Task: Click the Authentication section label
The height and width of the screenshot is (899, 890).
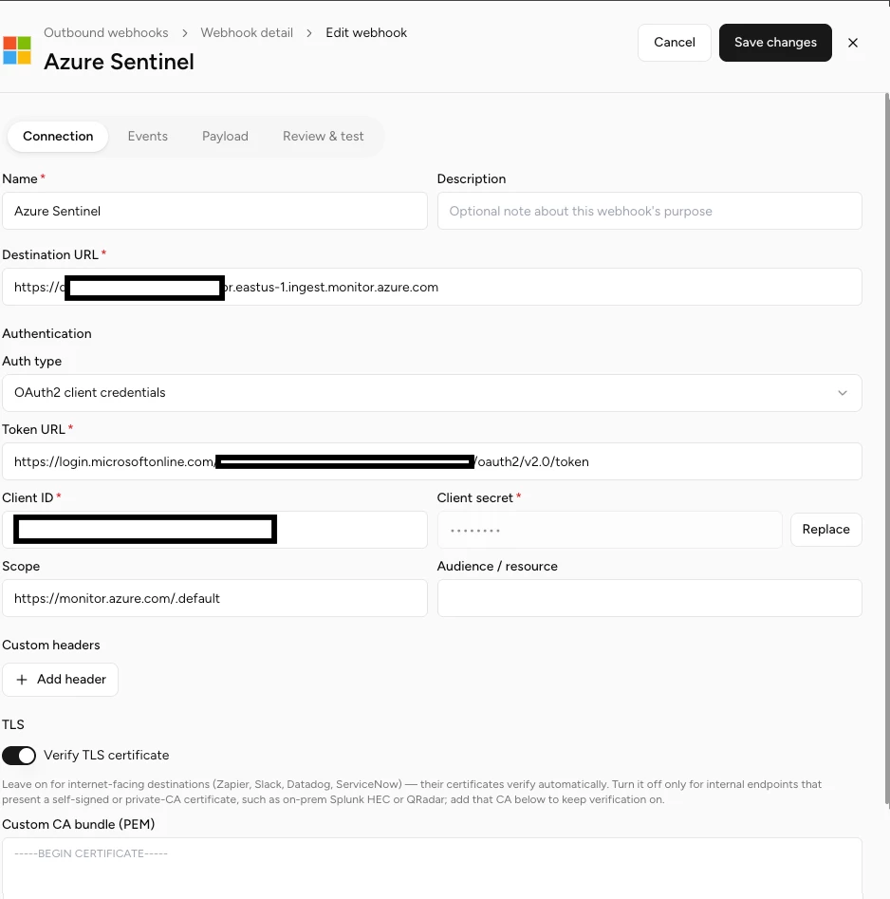Action: [47, 334]
